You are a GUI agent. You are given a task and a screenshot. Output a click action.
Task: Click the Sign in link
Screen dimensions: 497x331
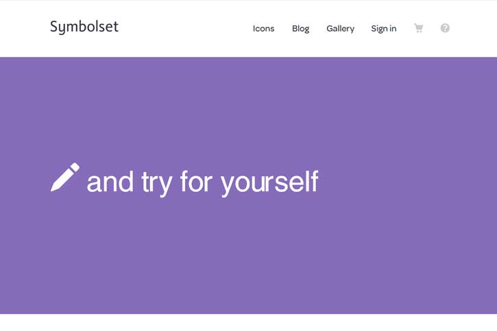[x=383, y=29]
